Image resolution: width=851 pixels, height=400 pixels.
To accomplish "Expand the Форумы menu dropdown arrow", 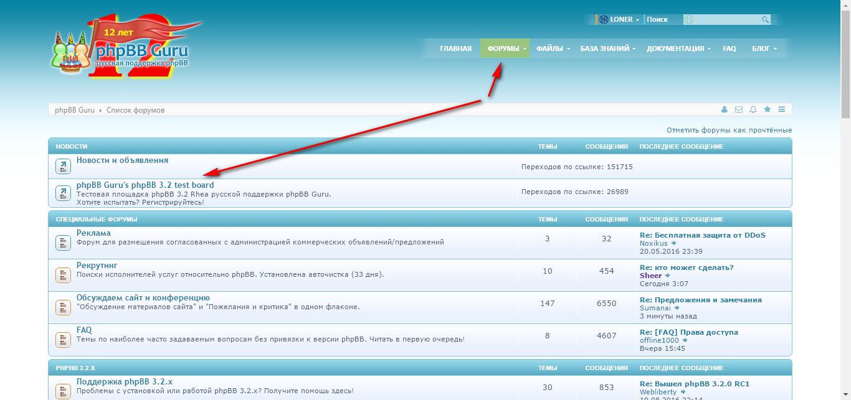I will pyautogui.click(x=525, y=49).
